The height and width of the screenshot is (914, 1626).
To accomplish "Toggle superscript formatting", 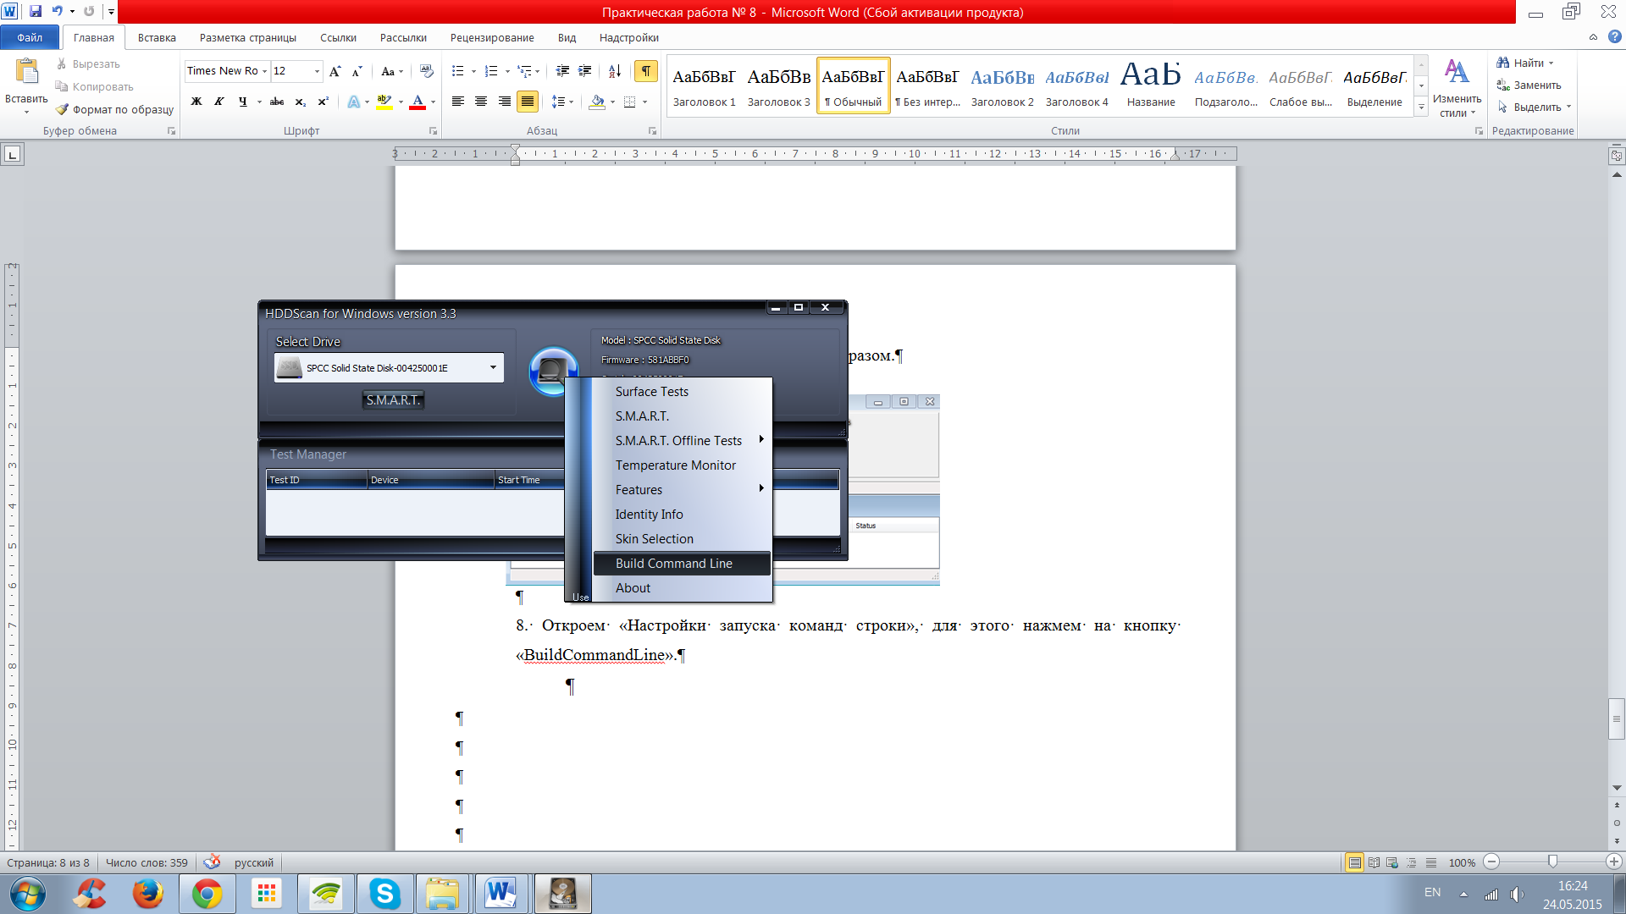I will point(323,102).
